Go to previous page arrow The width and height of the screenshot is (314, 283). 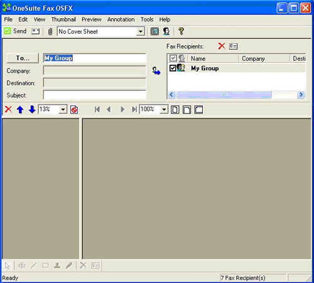coord(109,109)
